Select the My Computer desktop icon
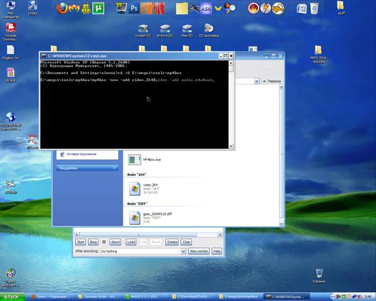 click(x=11, y=10)
